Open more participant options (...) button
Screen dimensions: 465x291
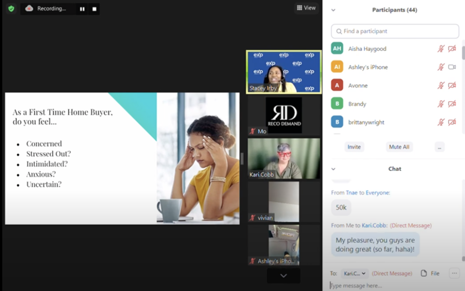pyautogui.click(x=439, y=147)
